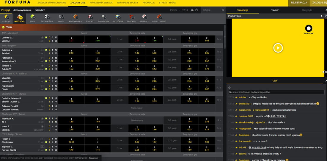Select Londero match odds 2.27
This screenshot has width=327, height=161.
pyautogui.click(x=71, y=39)
